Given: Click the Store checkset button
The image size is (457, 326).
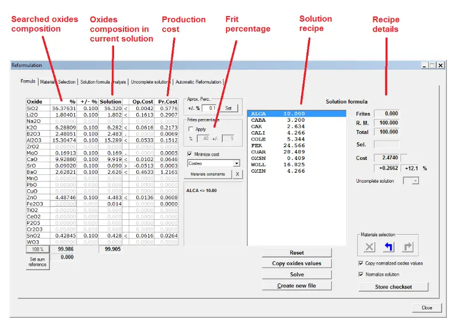Looking at the screenshot, I should pos(393,287).
